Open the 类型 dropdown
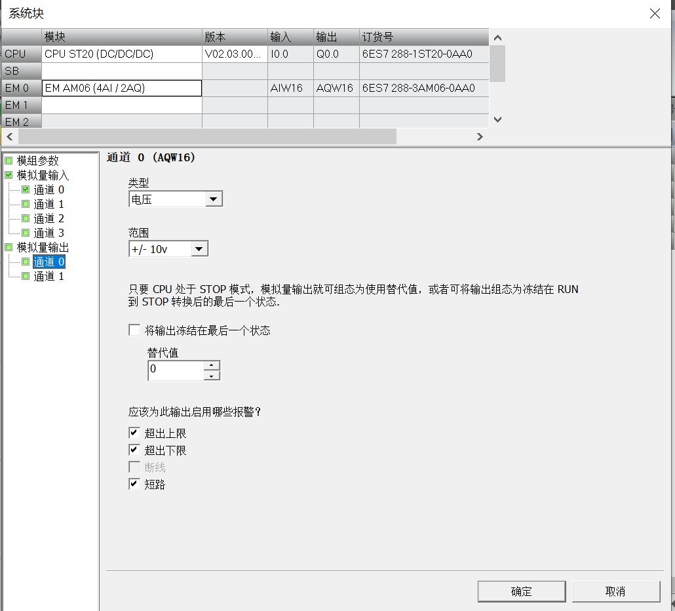The image size is (675, 611). pyautogui.click(x=214, y=198)
